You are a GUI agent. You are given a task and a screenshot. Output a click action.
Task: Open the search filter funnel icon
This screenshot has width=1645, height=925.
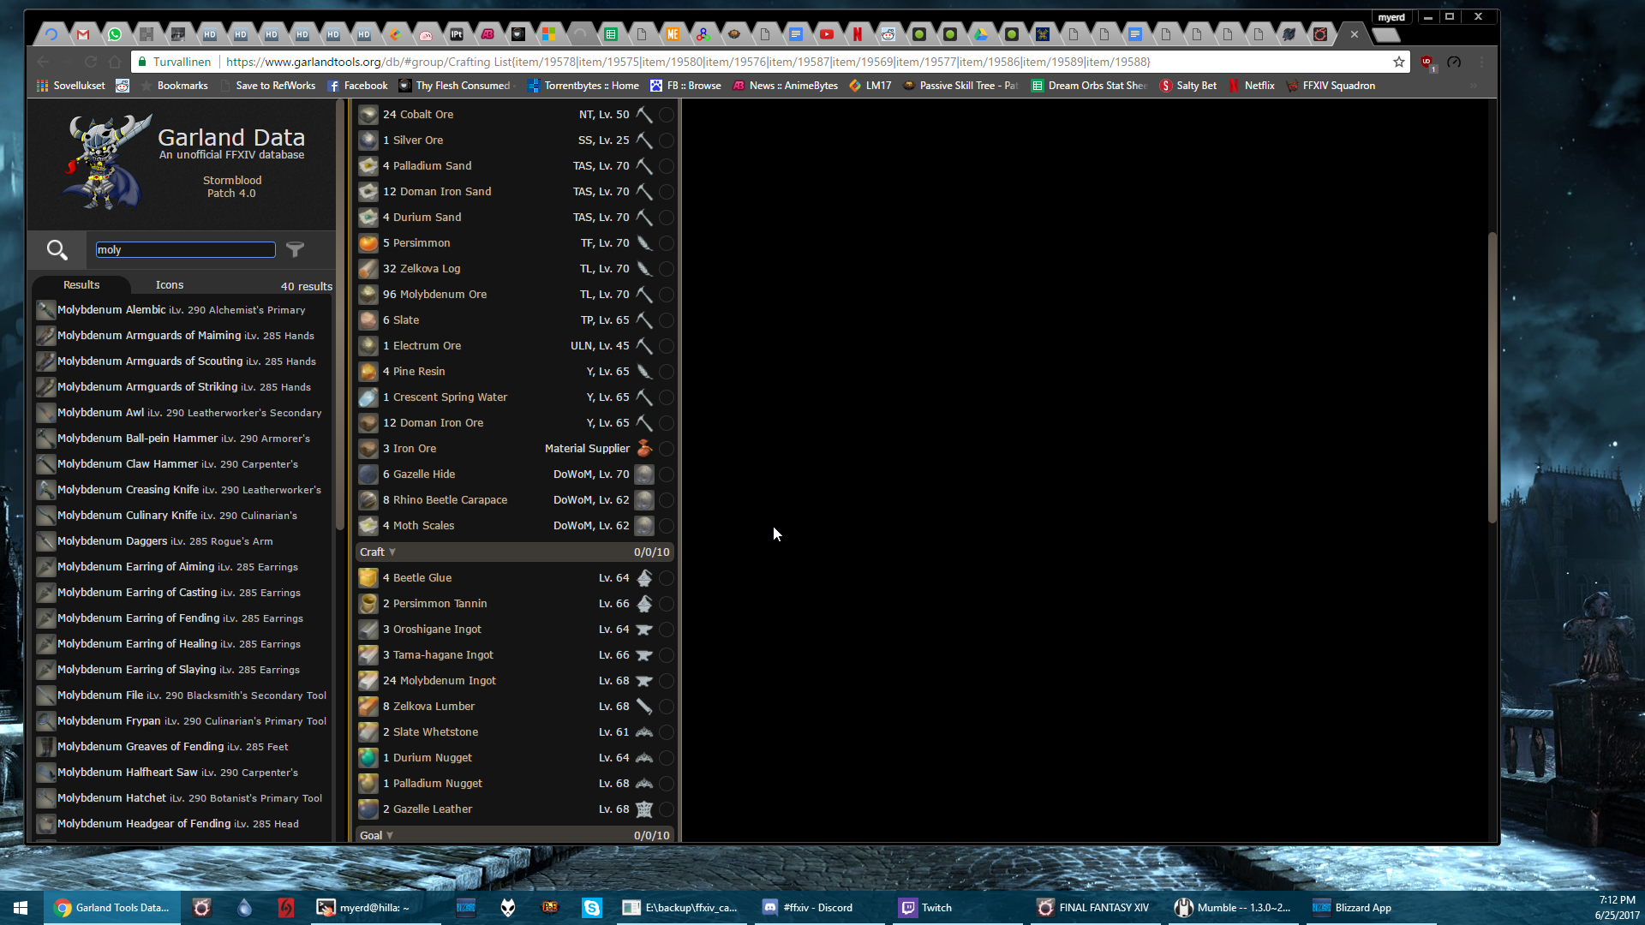tap(295, 249)
